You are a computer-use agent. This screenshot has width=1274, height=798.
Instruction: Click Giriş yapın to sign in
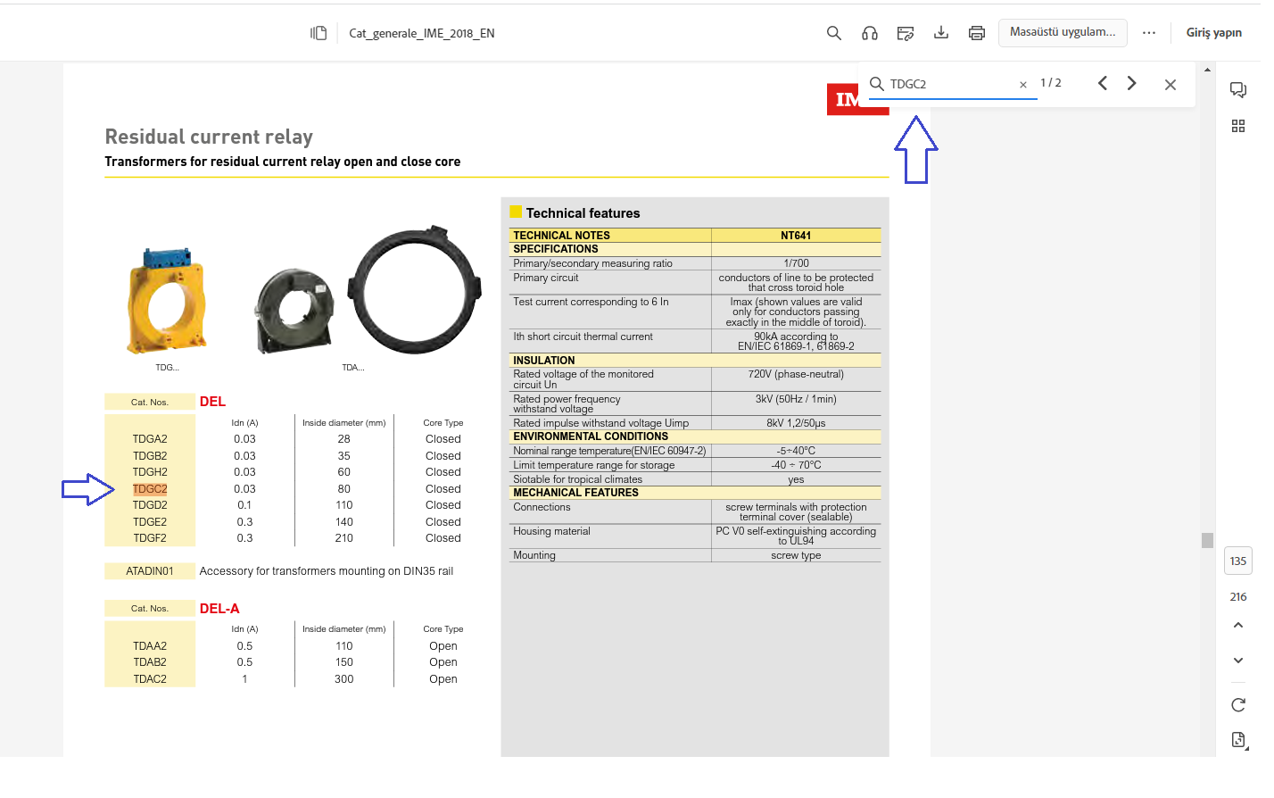click(1213, 33)
